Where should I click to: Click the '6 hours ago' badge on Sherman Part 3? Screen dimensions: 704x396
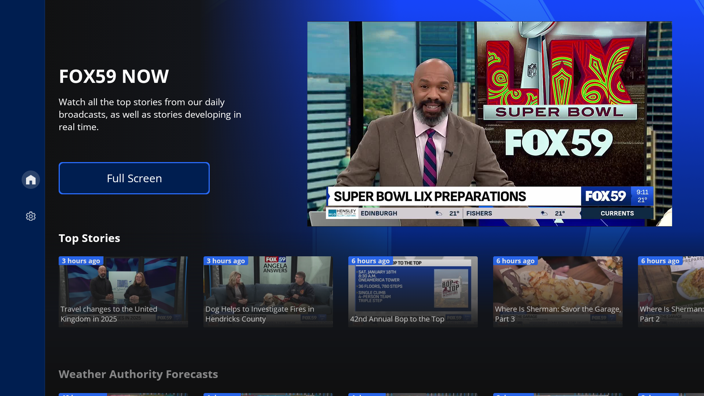pos(516,261)
